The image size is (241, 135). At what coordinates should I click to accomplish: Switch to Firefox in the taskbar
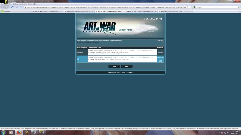[x=19, y=132]
